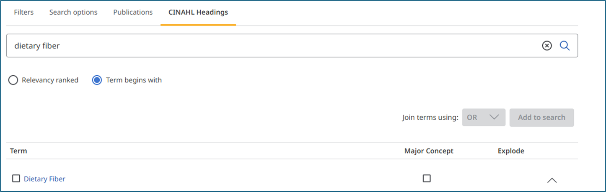The image size is (606, 192).
Task: Clear the dietary fiber search text
Action: (x=547, y=46)
